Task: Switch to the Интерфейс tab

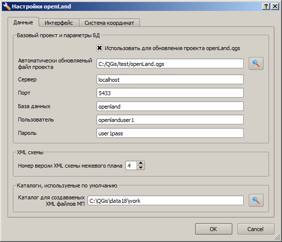Action: [59, 23]
